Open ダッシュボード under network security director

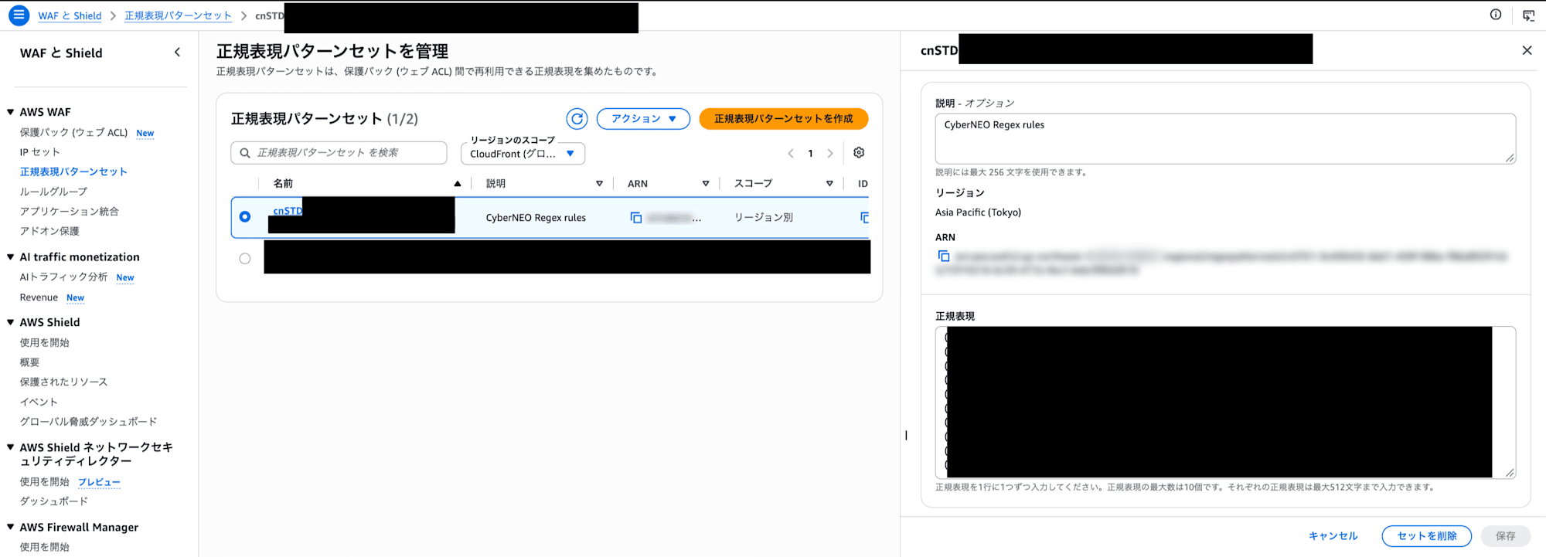pos(53,501)
